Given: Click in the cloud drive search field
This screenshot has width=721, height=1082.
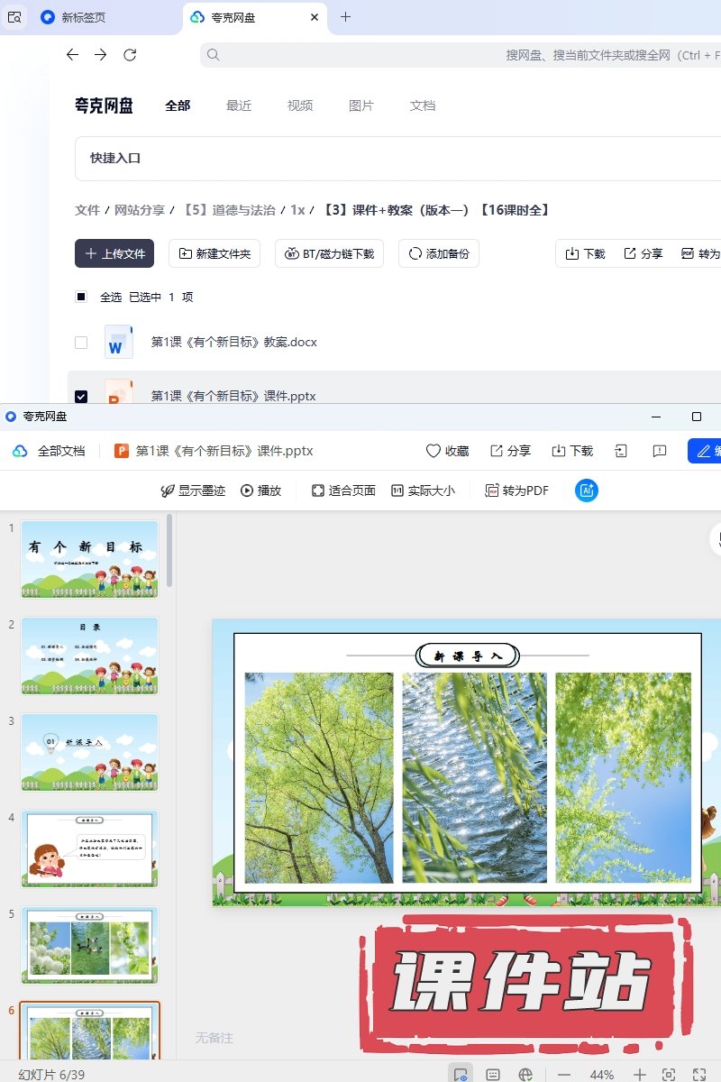Looking at the screenshot, I should [451, 55].
